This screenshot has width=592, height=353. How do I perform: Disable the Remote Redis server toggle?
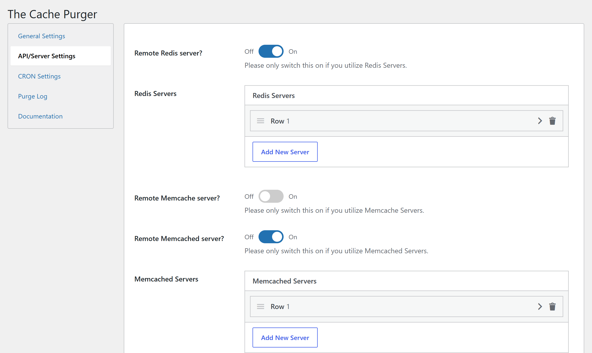271,51
